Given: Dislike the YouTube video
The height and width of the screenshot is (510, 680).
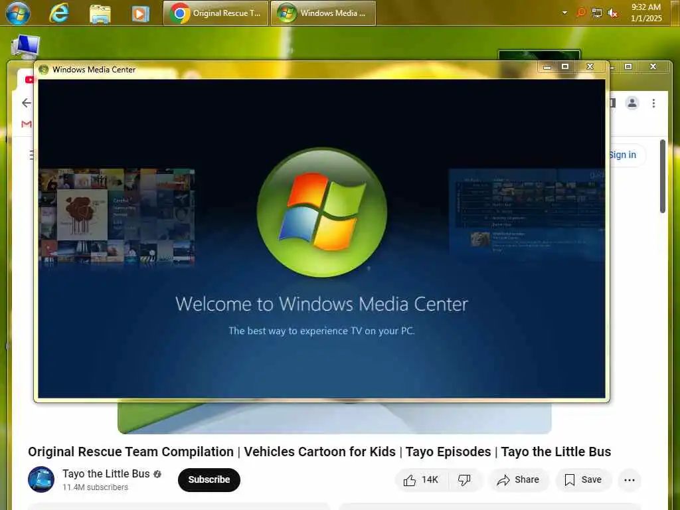Looking at the screenshot, I should (464, 479).
